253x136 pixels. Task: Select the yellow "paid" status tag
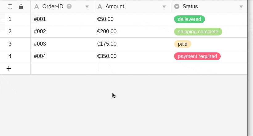tap(182, 44)
